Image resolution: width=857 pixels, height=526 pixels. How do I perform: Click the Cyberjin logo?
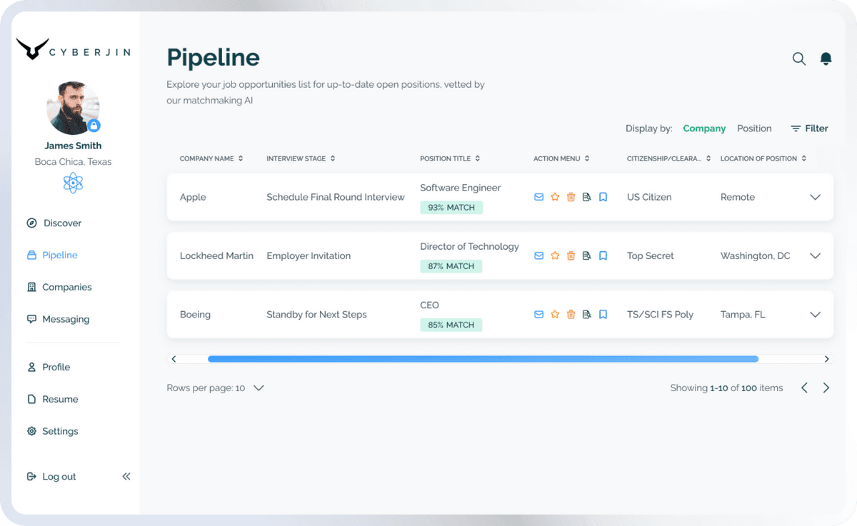click(x=73, y=50)
